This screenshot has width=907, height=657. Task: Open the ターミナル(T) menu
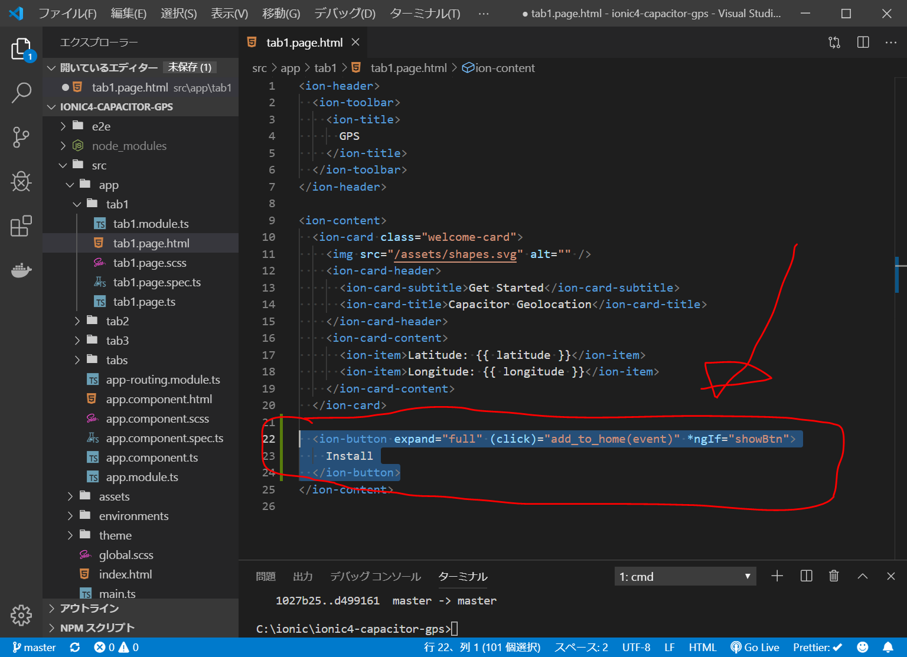[425, 14]
